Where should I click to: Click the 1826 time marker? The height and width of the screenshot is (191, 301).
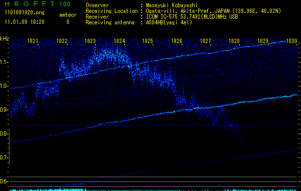click(x=177, y=41)
